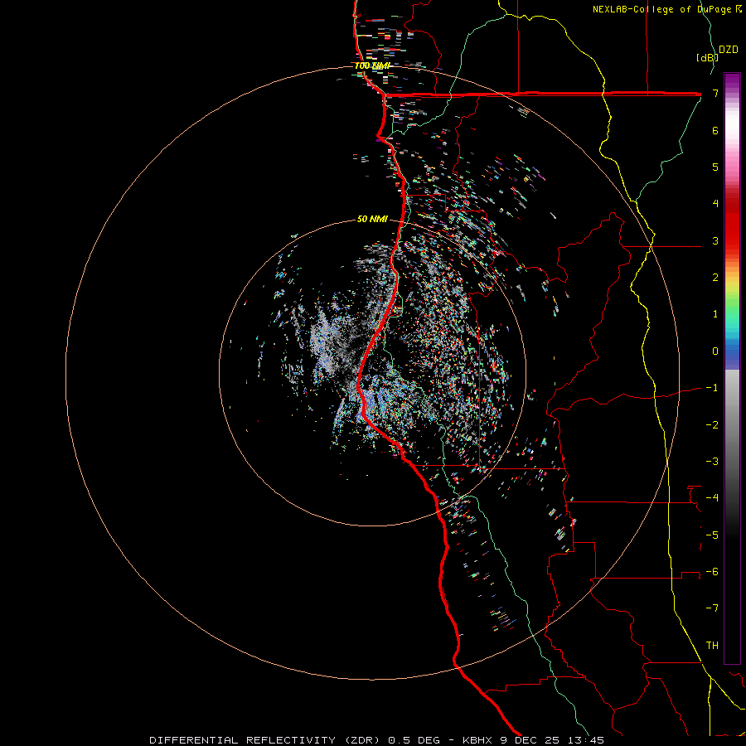746x746 pixels.
Task: Click the 1 value on the scale
Action: point(715,314)
